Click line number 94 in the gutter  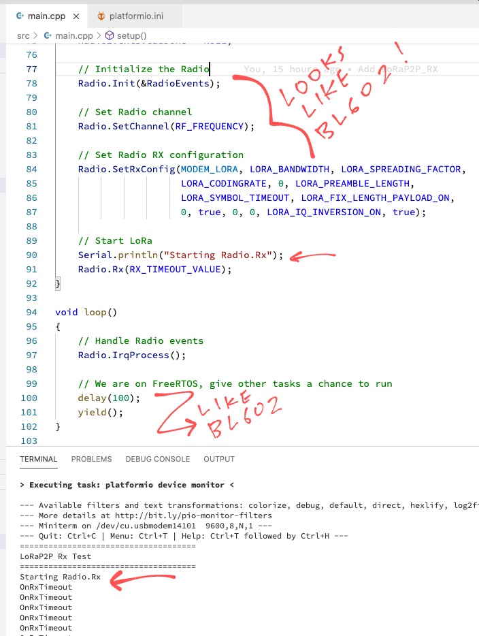31,313
